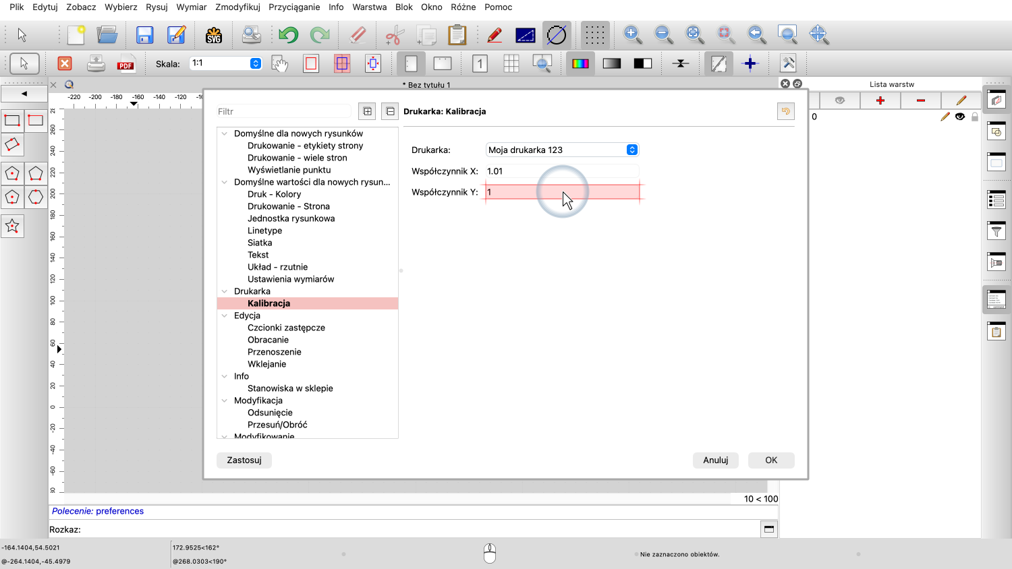Image resolution: width=1012 pixels, height=569 pixels.
Task: Open the Wymiar menu
Action: pos(192,7)
